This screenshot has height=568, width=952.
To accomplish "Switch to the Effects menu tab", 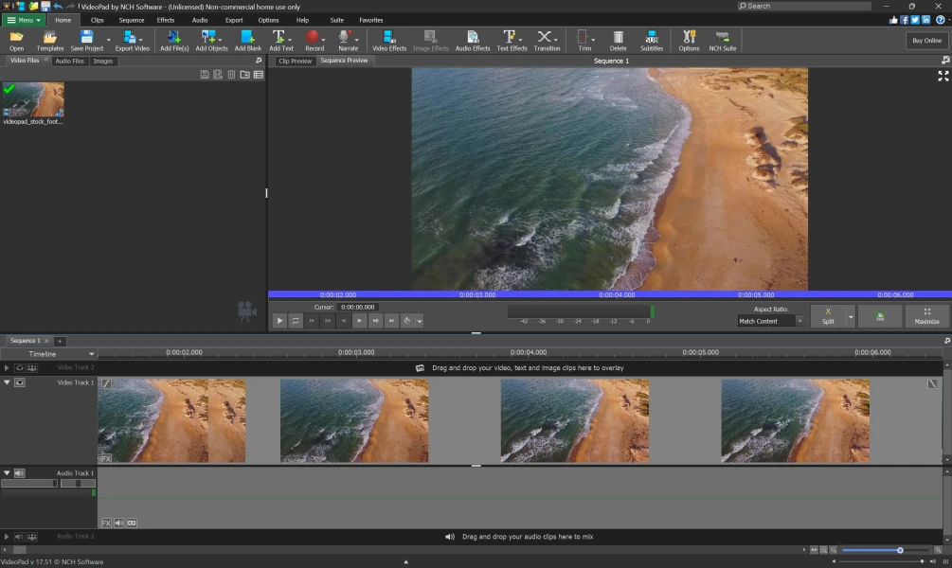I will point(166,20).
